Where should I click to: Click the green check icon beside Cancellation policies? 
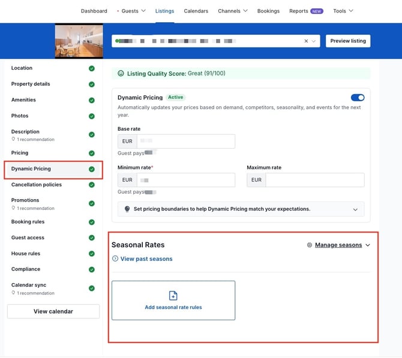point(92,185)
